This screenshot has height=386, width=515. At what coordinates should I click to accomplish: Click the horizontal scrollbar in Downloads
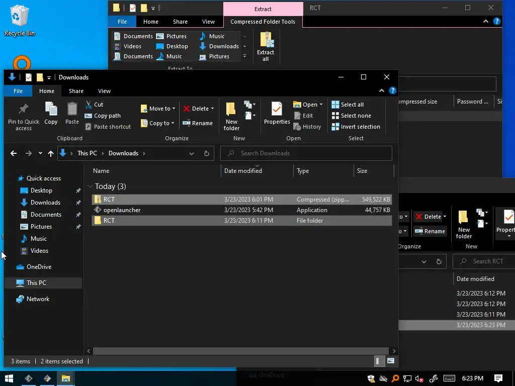click(241, 351)
